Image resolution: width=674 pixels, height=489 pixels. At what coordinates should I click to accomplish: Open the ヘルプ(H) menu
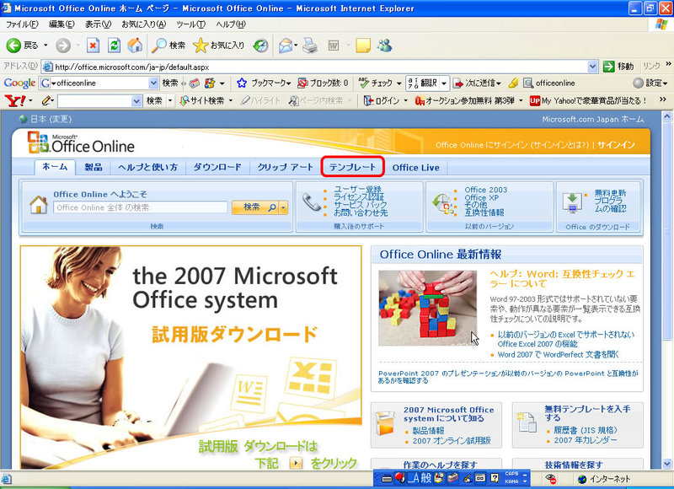[231, 24]
